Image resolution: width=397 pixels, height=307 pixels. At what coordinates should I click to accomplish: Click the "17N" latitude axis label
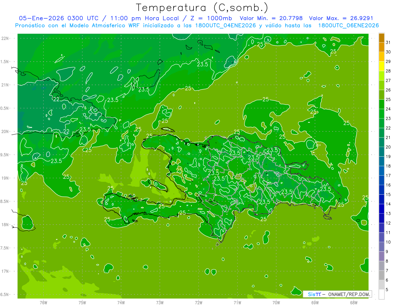(x=5, y=271)
